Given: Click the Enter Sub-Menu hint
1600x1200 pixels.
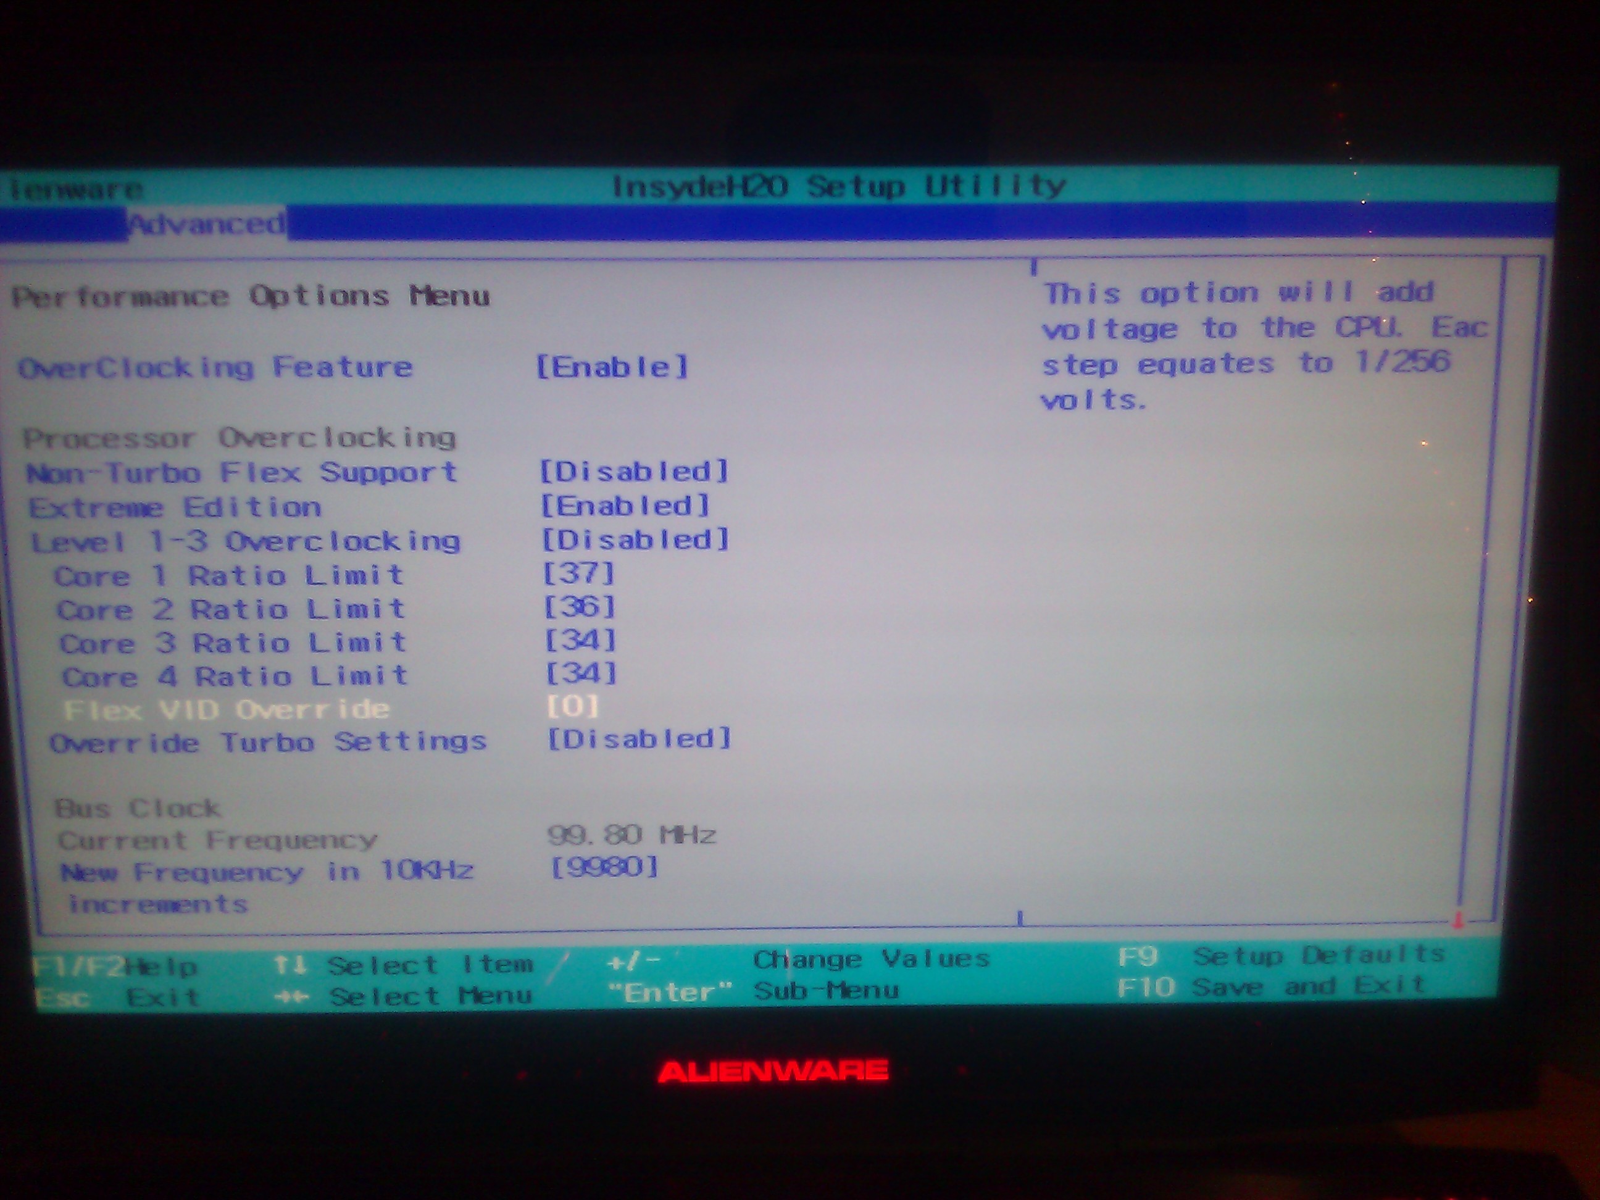Looking at the screenshot, I should click(x=753, y=990).
